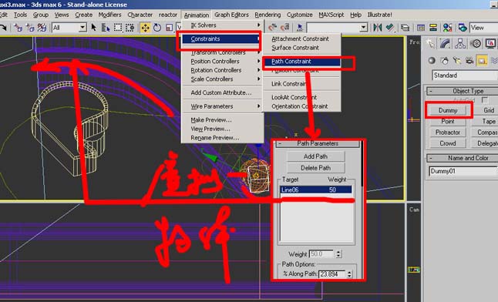This screenshot has height=302, width=498.
Task: Open the Modifiers menu
Action: (x=109, y=15)
